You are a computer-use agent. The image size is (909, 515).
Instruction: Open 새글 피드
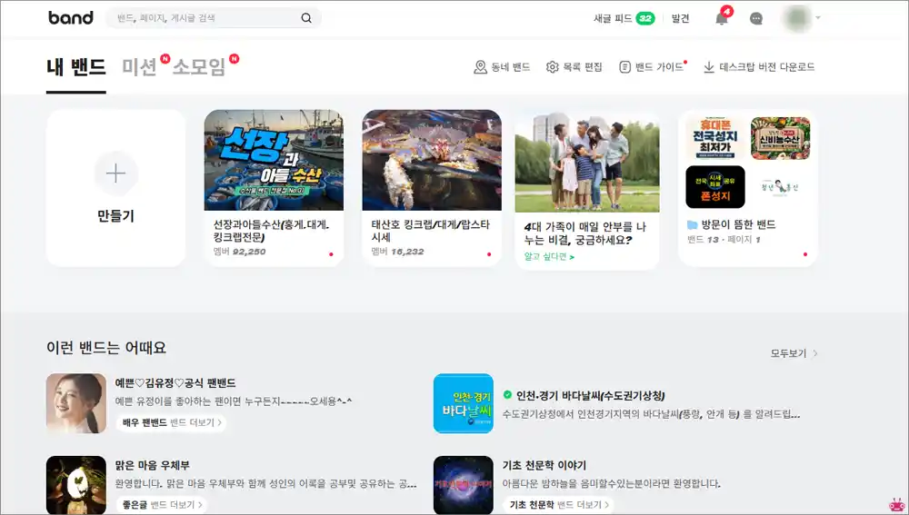click(x=613, y=18)
